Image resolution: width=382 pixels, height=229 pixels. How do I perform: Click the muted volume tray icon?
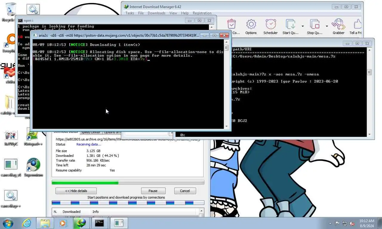352,223
